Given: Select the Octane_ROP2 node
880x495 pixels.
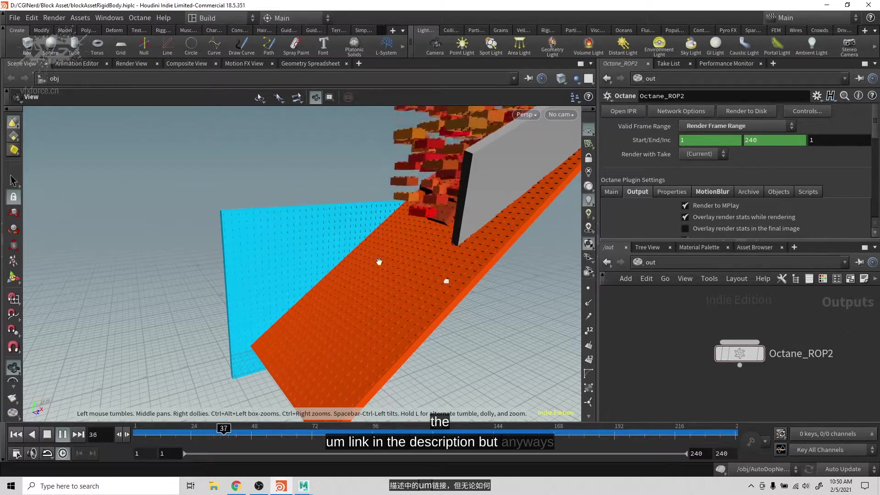Looking at the screenshot, I should tap(739, 354).
